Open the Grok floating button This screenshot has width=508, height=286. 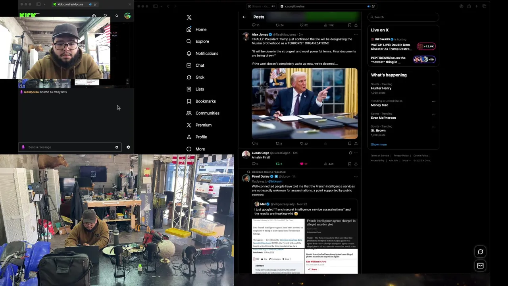pyautogui.click(x=480, y=252)
